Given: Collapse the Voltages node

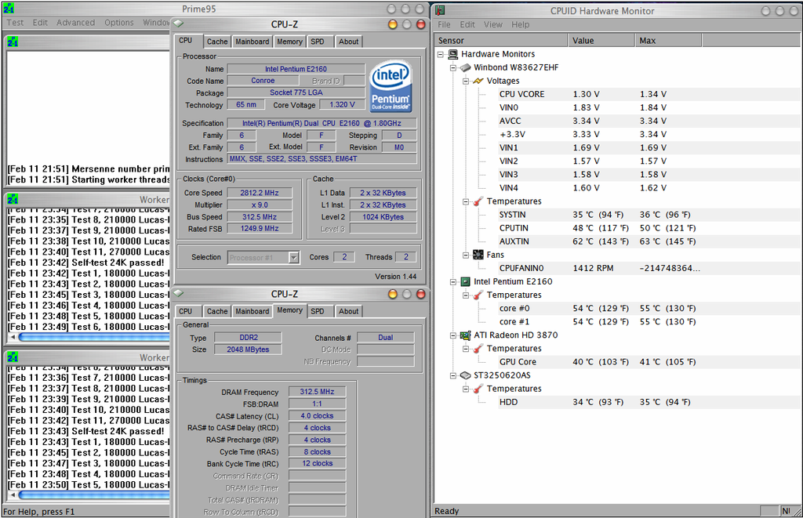Looking at the screenshot, I should [x=466, y=81].
